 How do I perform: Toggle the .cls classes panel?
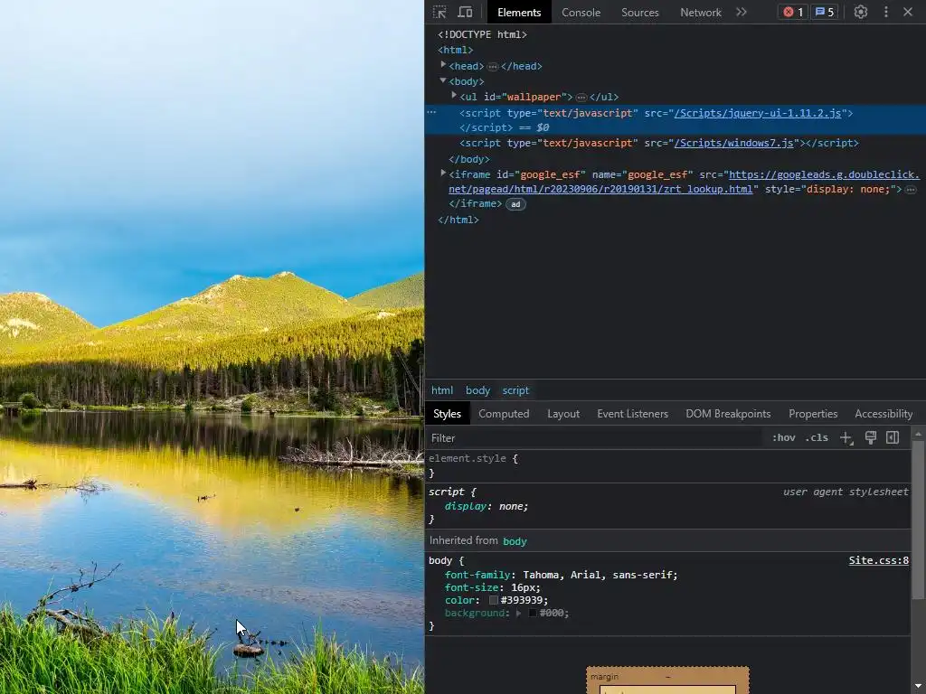point(817,438)
